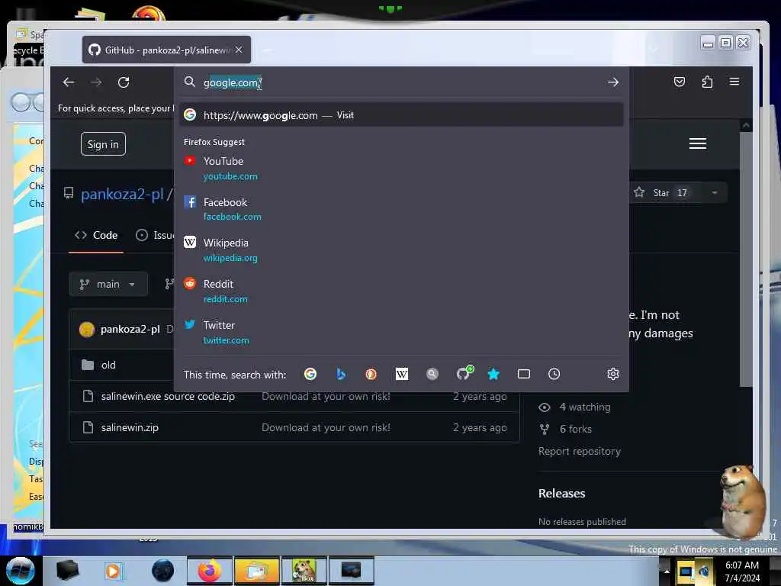Open salinewin.zip file

(x=130, y=427)
